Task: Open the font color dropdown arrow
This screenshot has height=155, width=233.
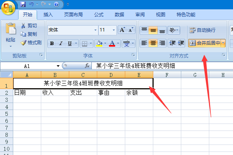Action: [118, 44]
